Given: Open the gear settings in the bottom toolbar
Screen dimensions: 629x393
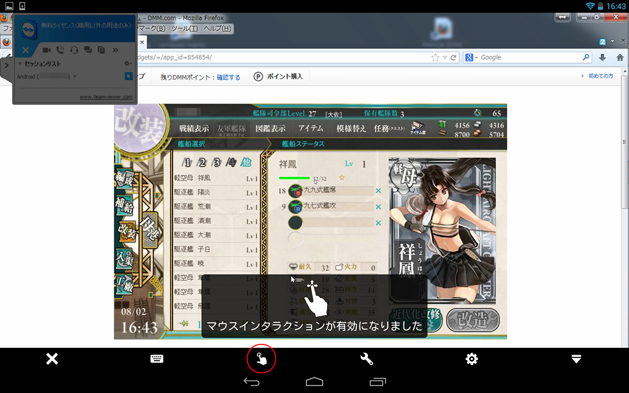Looking at the screenshot, I should (x=472, y=359).
